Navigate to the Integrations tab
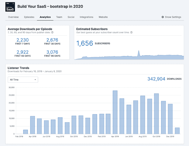The width and height of the screenshot is (189, 146). 87,17
